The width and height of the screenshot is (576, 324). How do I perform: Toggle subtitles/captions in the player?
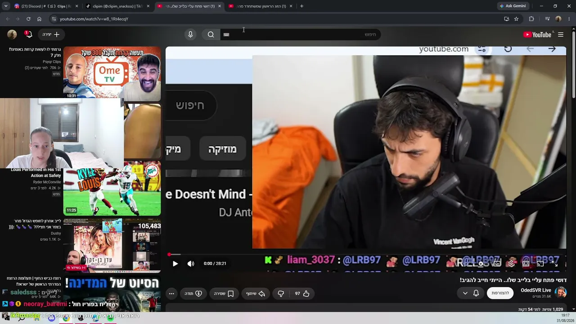point(497,264)
